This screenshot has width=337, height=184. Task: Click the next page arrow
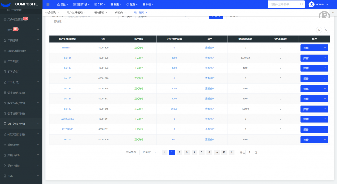point(232,152)
